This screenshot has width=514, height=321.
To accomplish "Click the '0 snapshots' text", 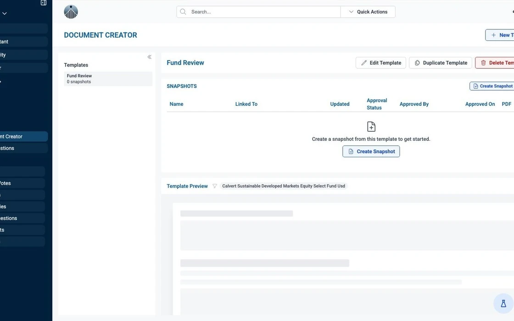I will click(x=79, y=82).
